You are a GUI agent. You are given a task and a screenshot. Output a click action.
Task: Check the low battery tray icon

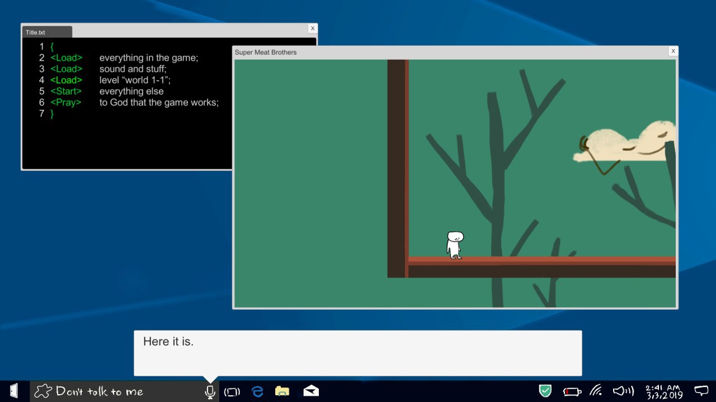(x=572, y=391)
